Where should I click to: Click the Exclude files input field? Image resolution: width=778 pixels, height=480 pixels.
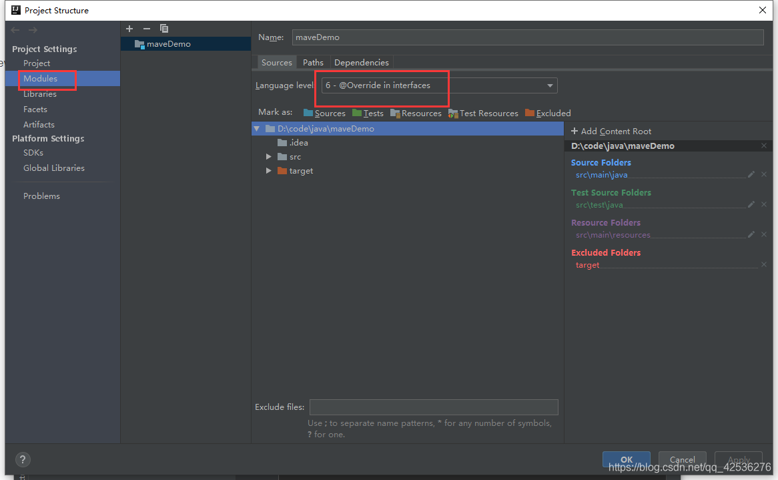pyautogui.click(x=434, y=407)
